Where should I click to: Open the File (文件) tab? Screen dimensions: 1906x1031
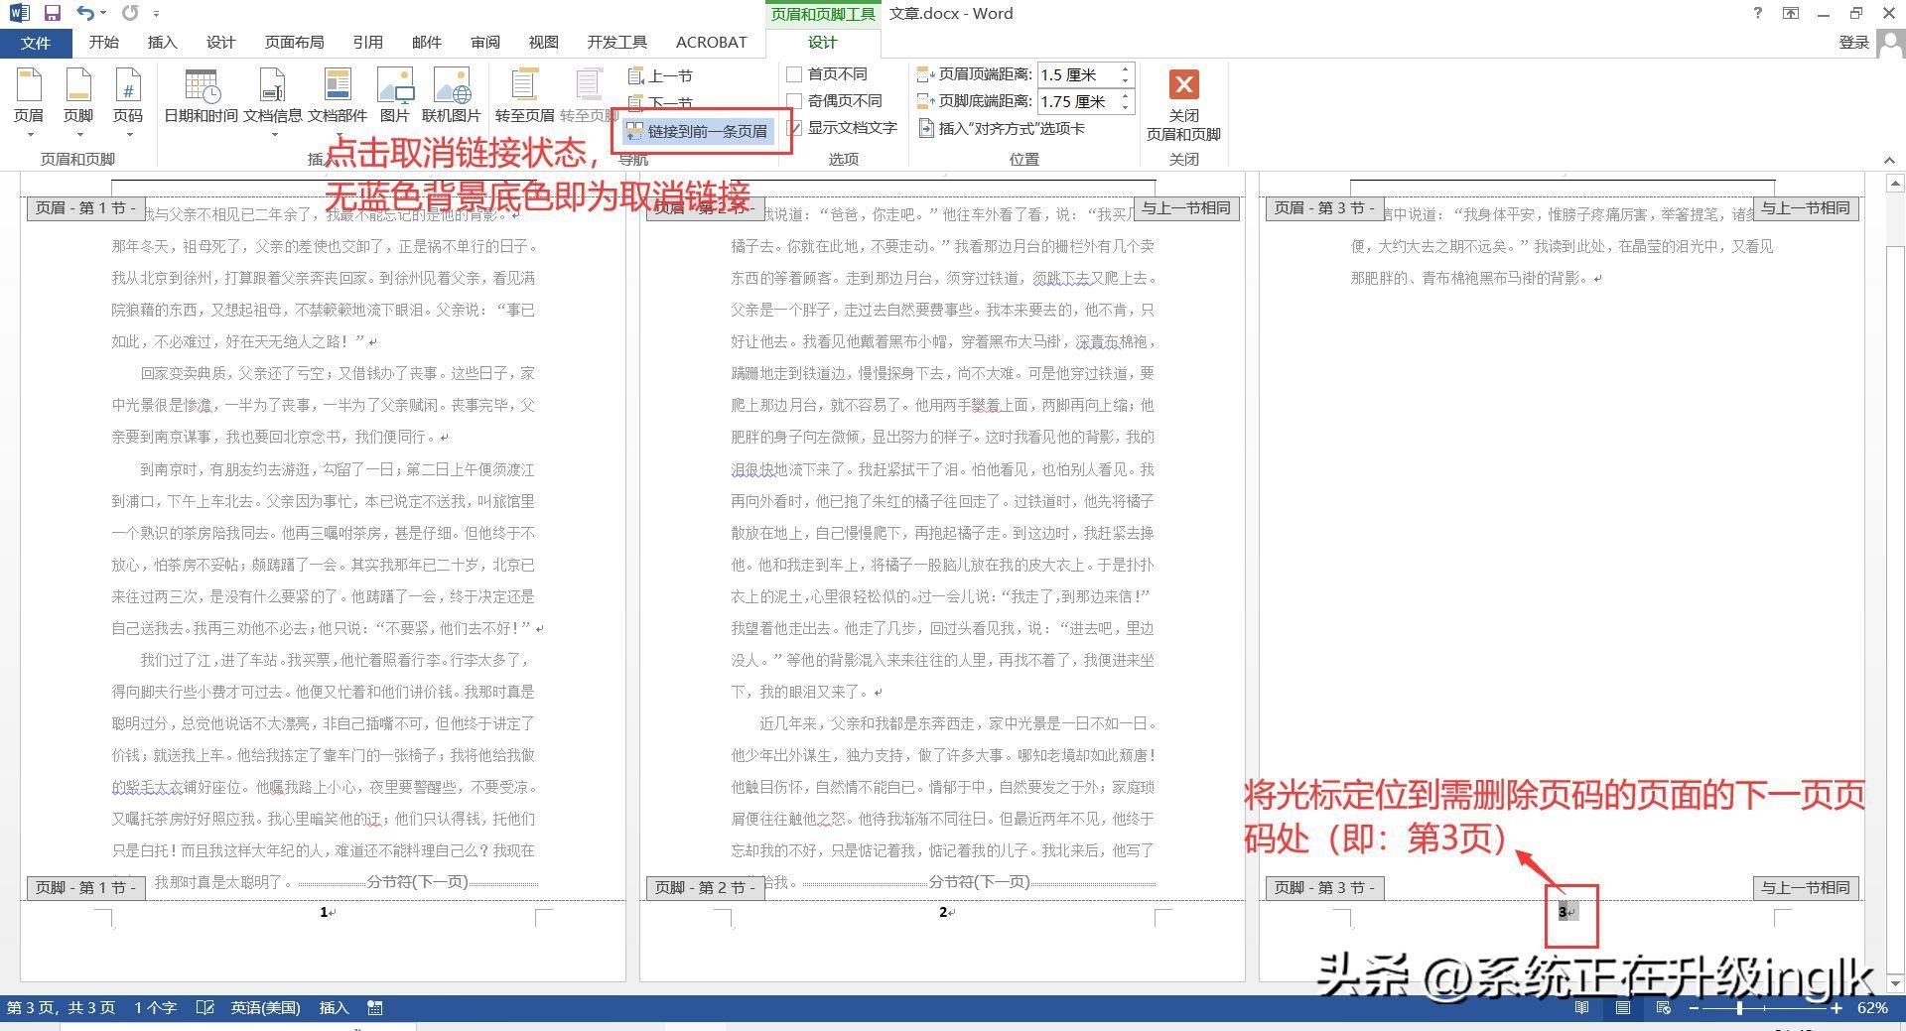click(36, 43)
